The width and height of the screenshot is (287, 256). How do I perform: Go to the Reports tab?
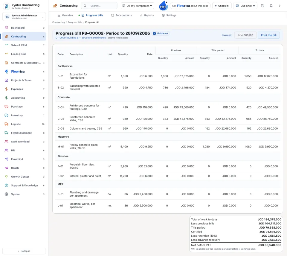coord(147,15)
